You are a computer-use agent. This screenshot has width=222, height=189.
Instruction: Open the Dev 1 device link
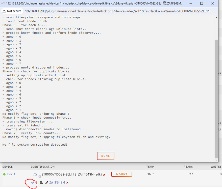(x=11, y=174)
